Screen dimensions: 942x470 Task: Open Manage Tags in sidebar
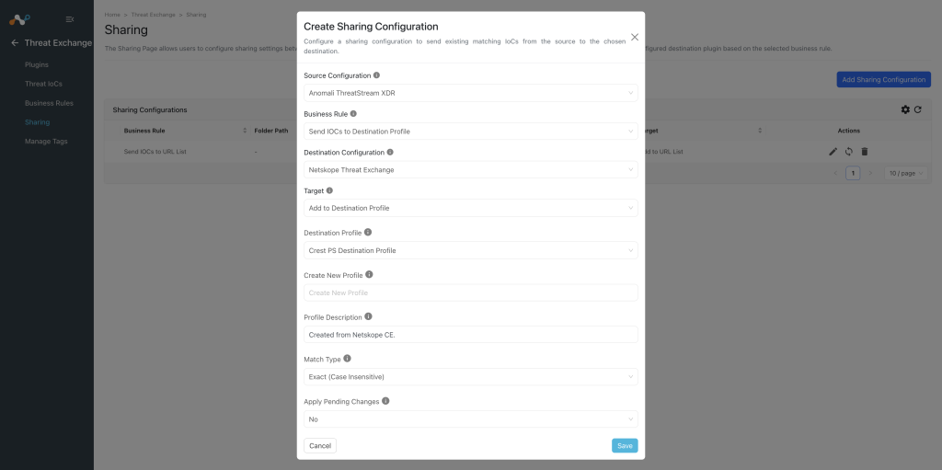pos(46,142)
